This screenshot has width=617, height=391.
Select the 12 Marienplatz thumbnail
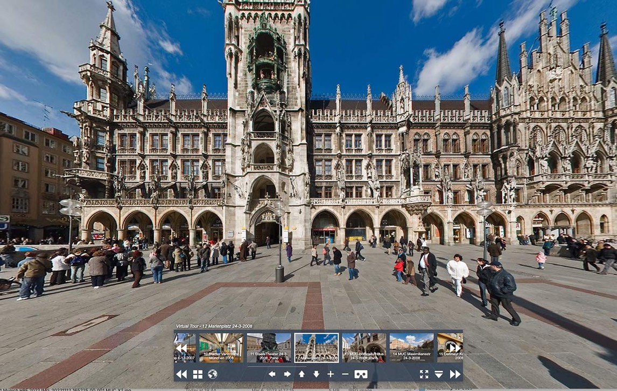click(316, 347)
